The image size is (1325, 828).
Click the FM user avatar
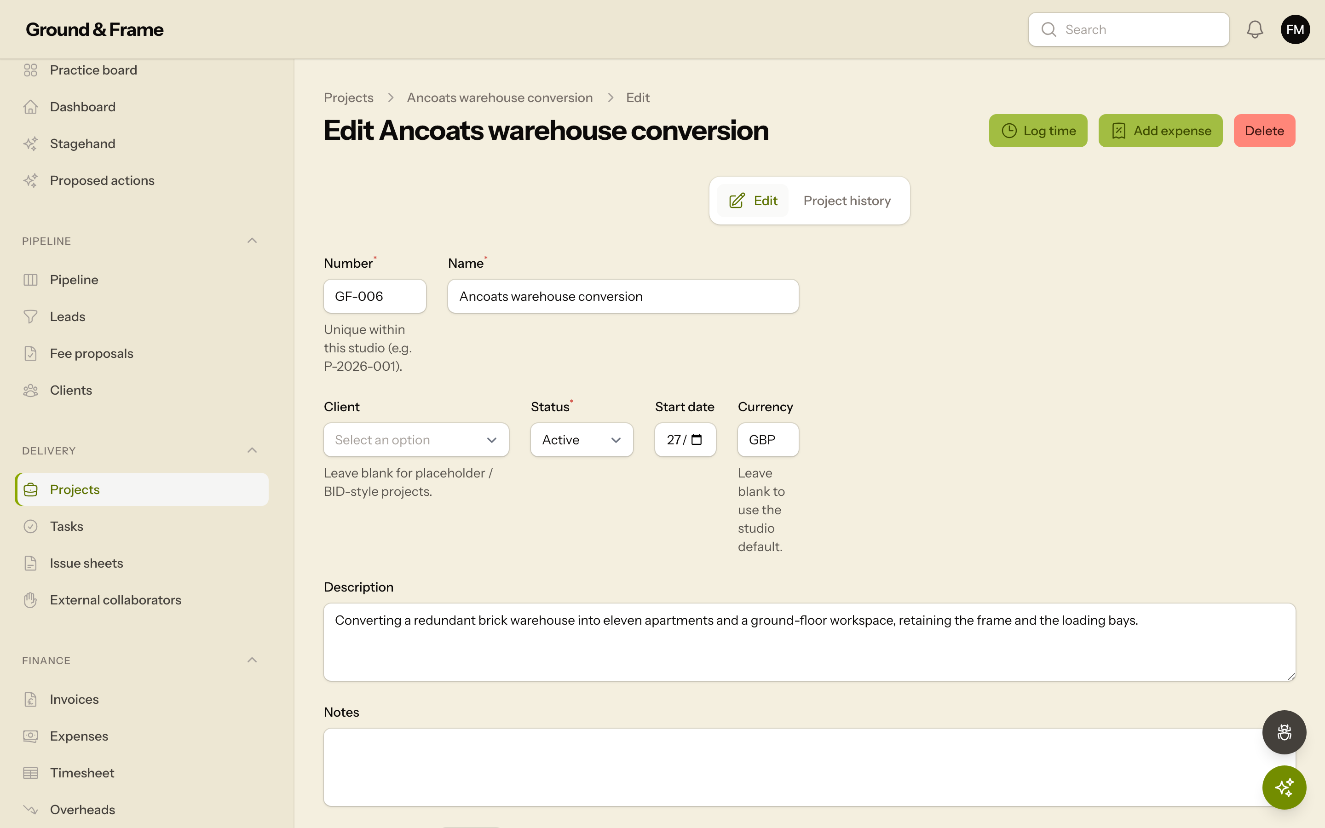pyautogui.click(x=1295, y=29)
